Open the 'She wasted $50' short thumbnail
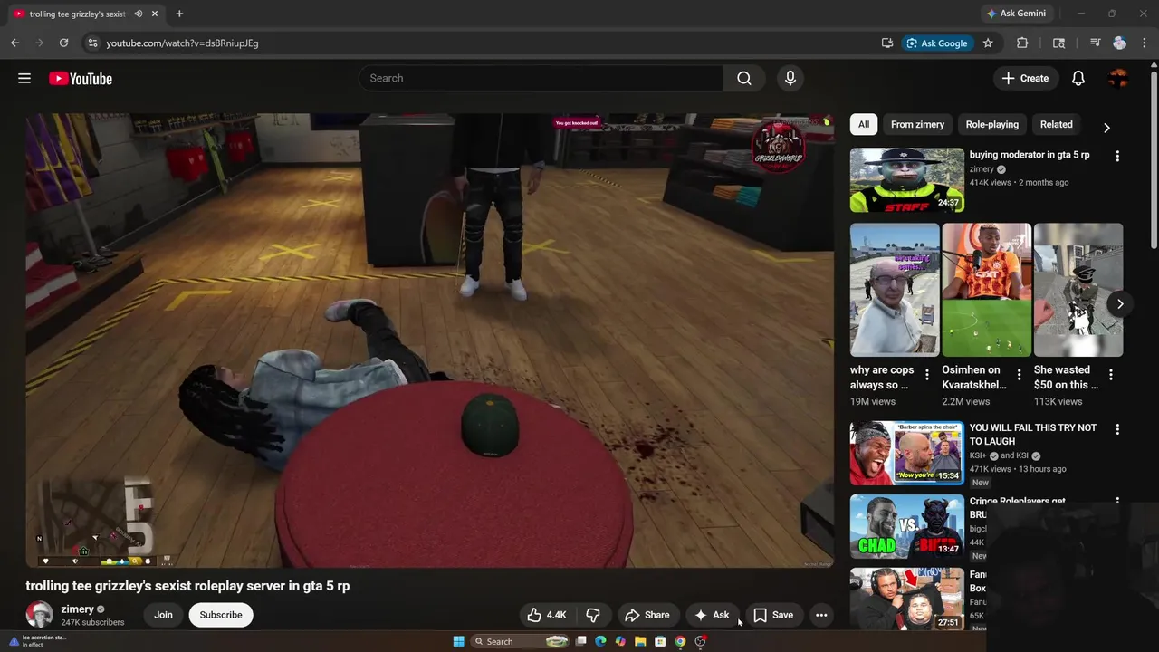The width and height of the screenshot is (1159, 652). pos(1078,290)
